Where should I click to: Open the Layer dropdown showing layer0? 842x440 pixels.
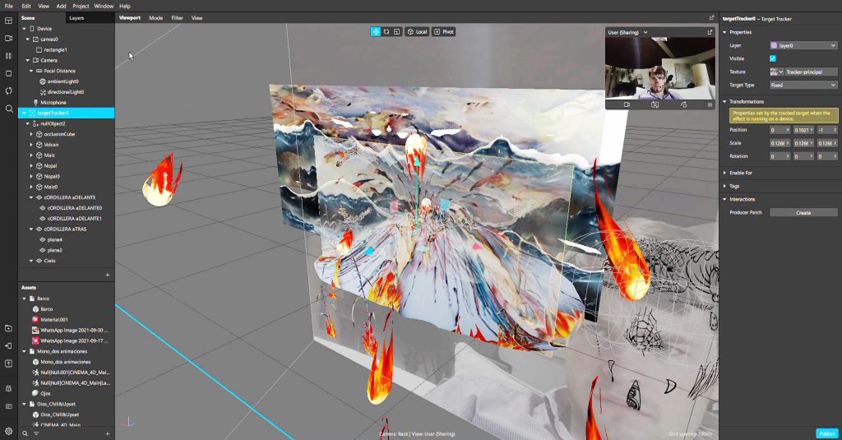click(x=803, y=45)
